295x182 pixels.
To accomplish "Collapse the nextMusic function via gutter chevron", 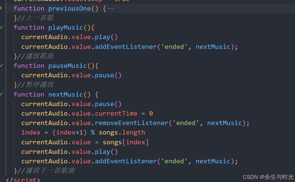I will 2,94.
